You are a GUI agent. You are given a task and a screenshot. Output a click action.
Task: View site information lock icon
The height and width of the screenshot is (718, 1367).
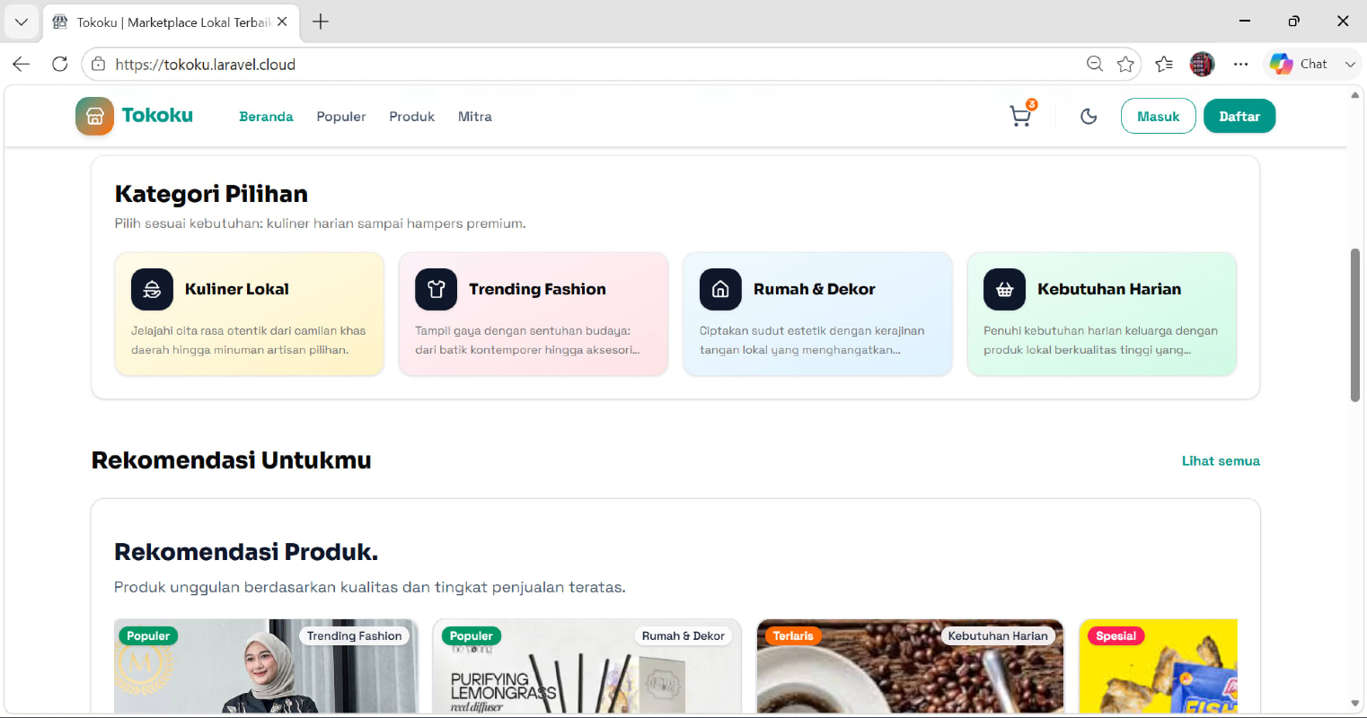[99, 64]
